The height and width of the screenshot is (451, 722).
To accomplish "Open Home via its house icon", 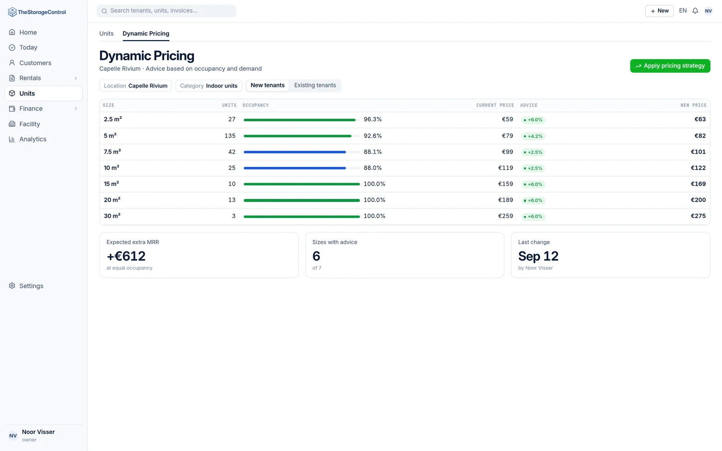I will [x=12, y=32].
